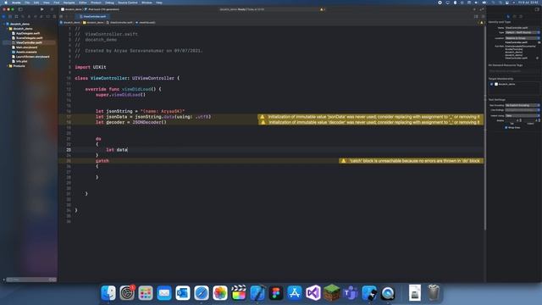The height and width of the screenshot is (305, 542).
Task: Open Final Cut Pro from the Dock
Action: (239, 293)
